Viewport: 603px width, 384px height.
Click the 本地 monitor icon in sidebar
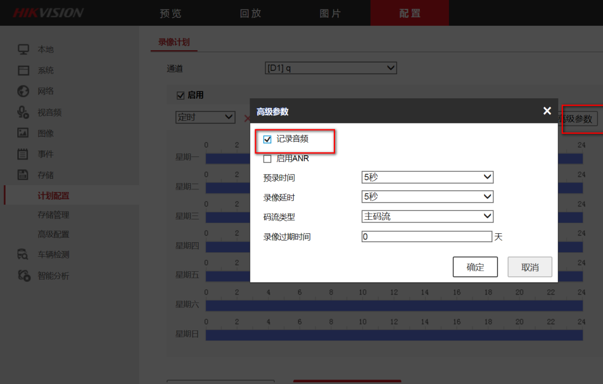23,49
